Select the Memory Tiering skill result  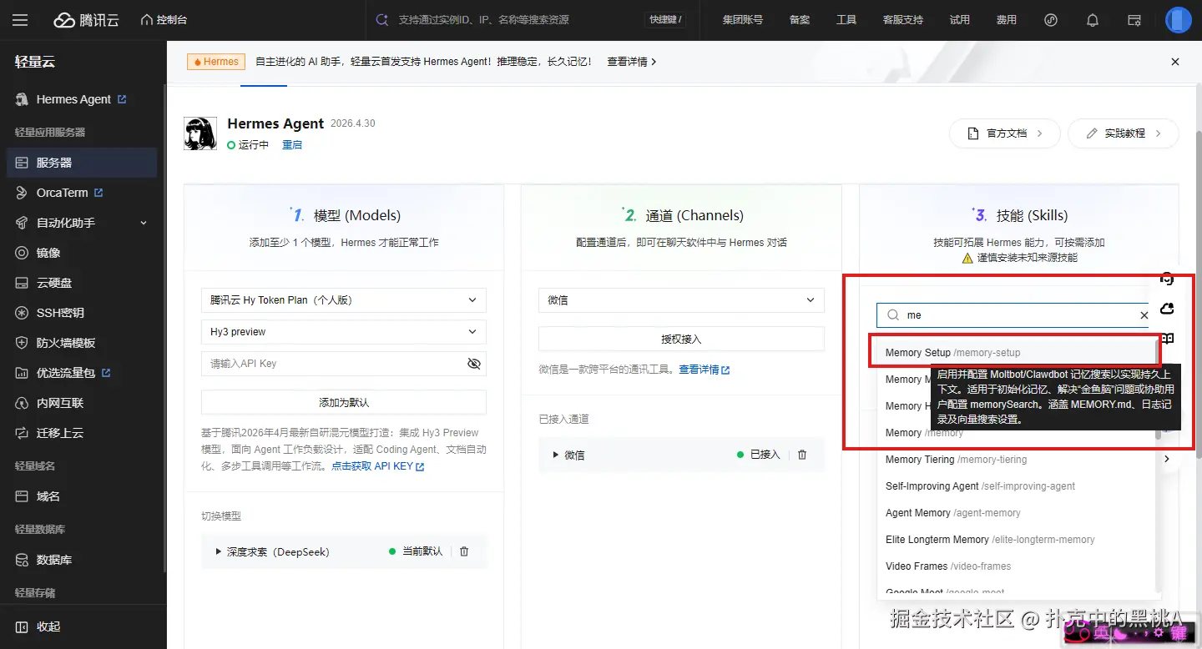[x=1016, y=460]
